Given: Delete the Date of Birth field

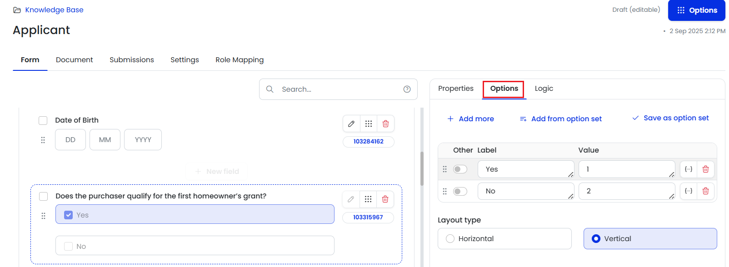Looking at the screenshot, I should tap(385, 124).
